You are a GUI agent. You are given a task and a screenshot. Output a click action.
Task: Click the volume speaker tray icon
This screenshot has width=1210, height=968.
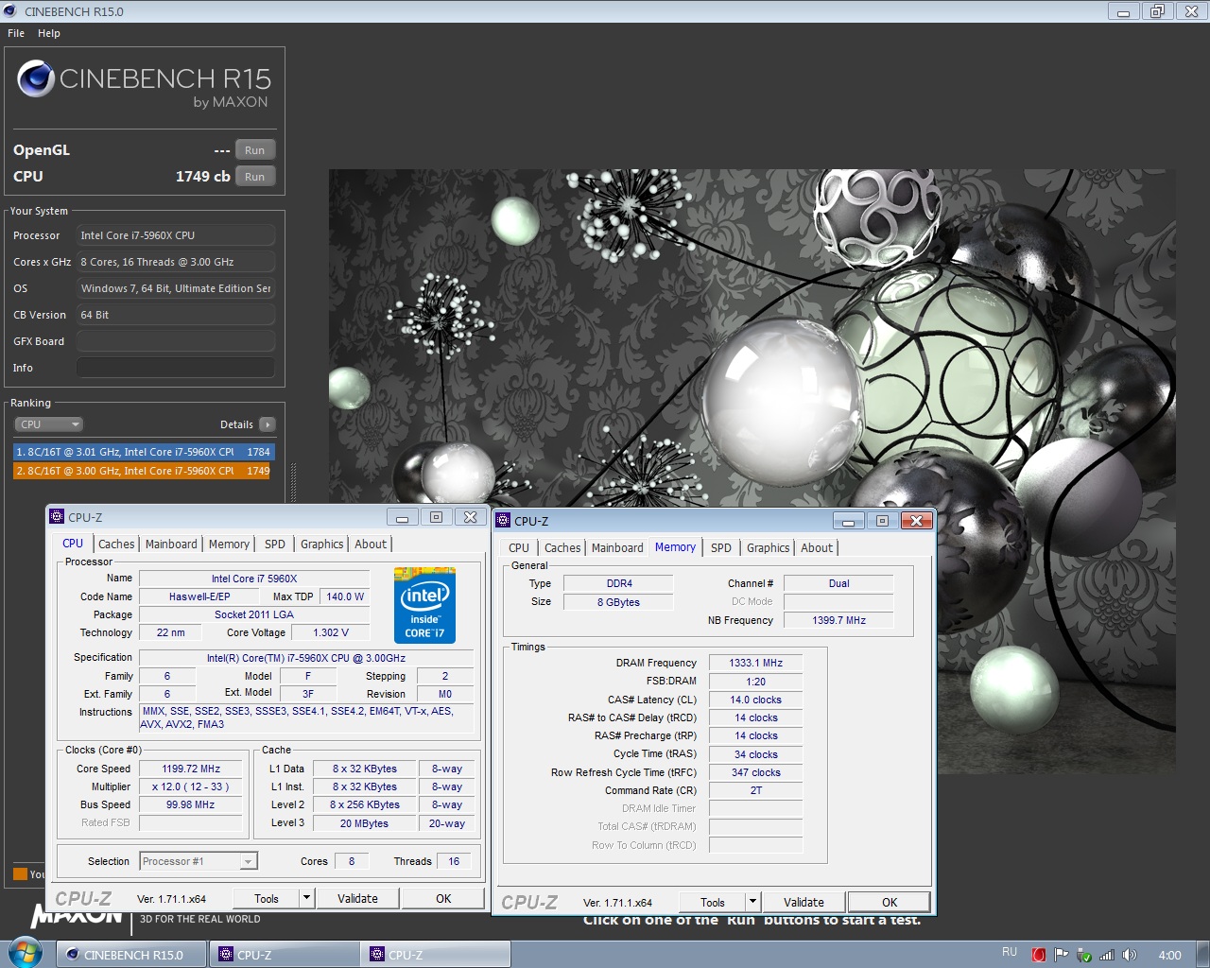[1129, 955]
